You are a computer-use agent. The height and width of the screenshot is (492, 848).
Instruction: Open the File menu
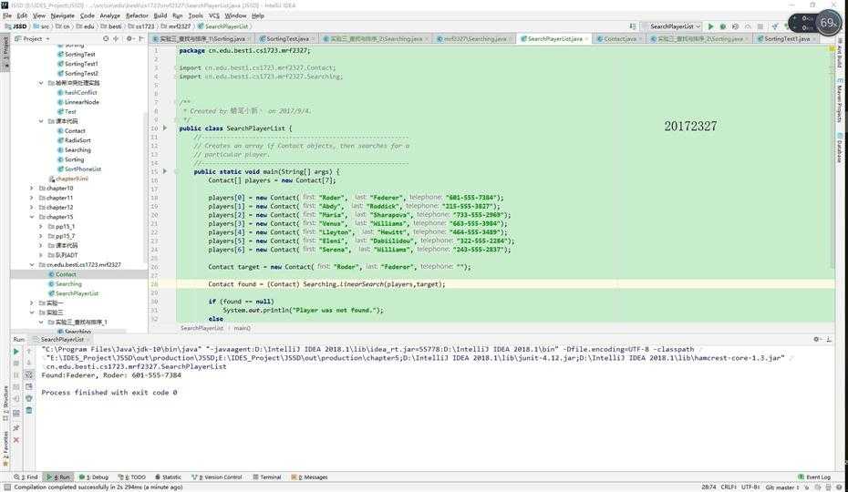7,15
